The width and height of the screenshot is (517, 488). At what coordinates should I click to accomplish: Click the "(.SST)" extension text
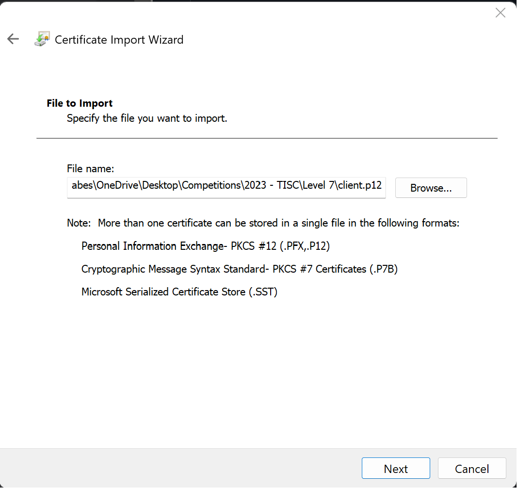(x=263, y=292)
